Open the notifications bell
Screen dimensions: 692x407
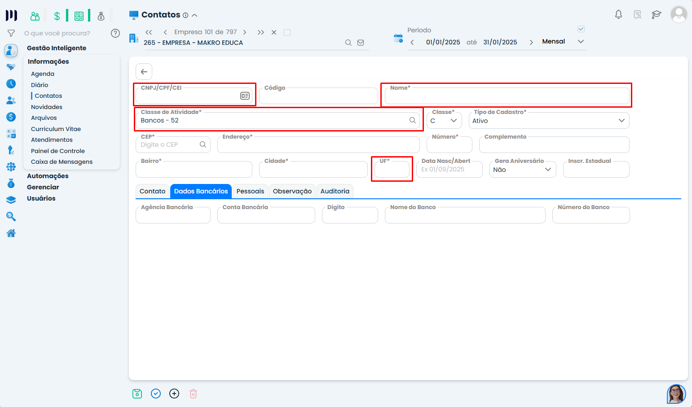coord(618,14)
